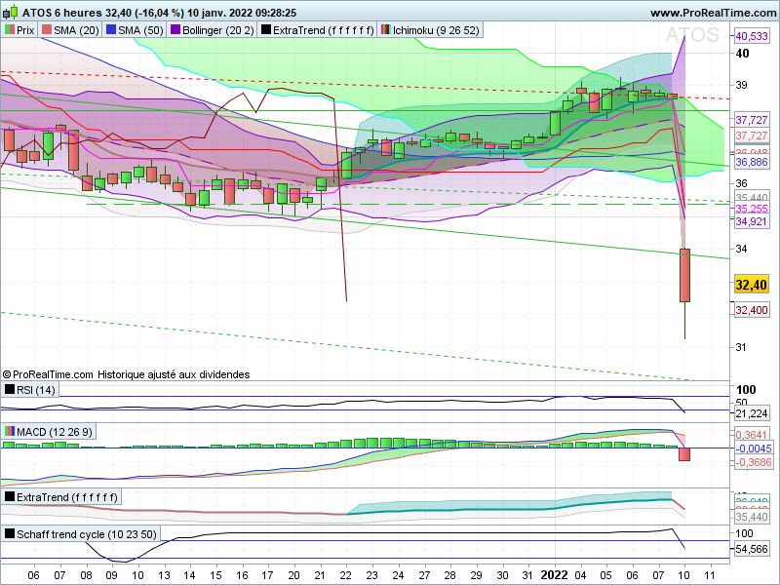Click the 'Historique ajusté aux dividendes' note
Image resolution: width=780 pixels, height=585 pixels.
174,374
